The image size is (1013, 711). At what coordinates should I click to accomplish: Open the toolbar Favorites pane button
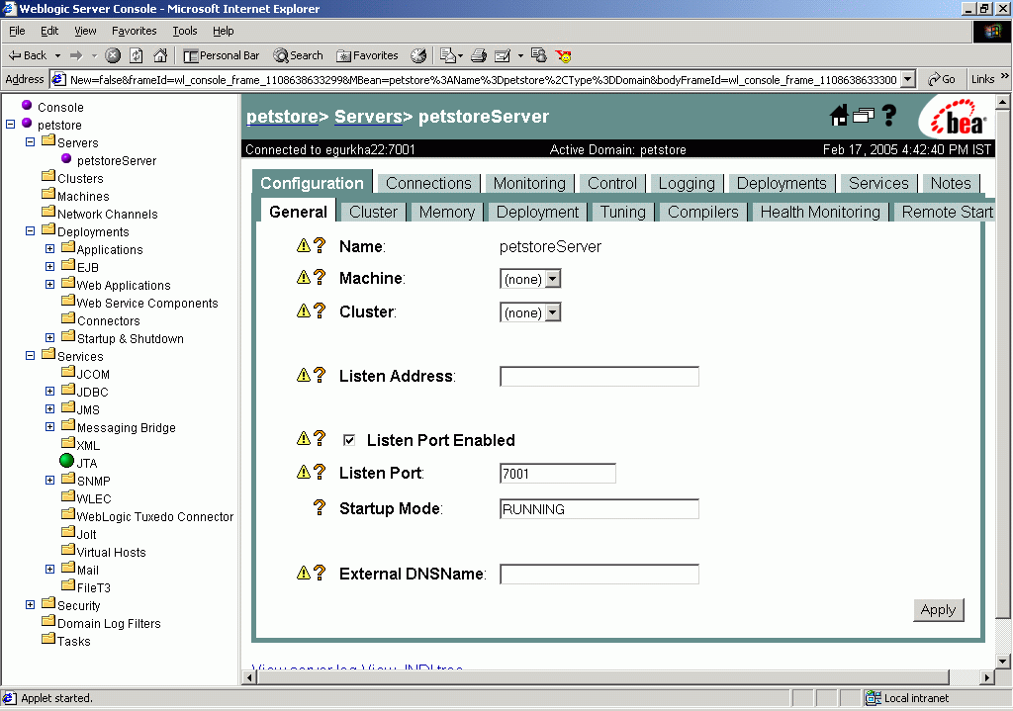tap(367, 55)
